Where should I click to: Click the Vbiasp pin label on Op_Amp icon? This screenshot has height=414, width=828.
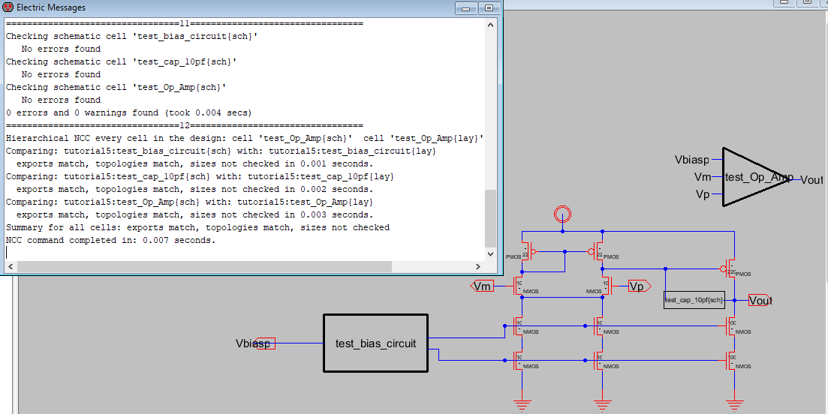[x=691, y=160]
